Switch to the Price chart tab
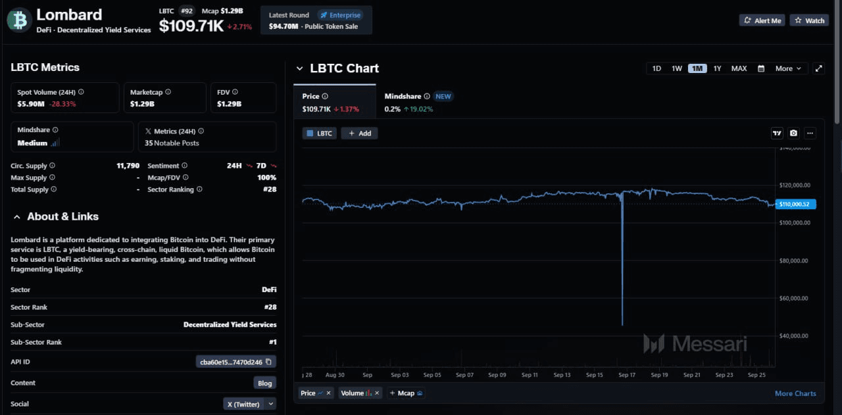842x415 pixels. point(335,103)
